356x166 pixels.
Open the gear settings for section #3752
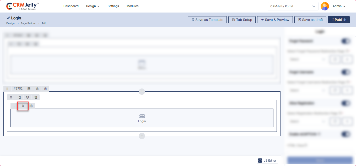37,89
